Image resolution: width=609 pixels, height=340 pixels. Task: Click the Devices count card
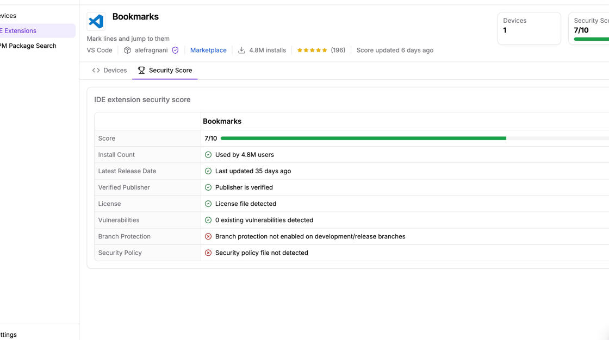(529, 28)
